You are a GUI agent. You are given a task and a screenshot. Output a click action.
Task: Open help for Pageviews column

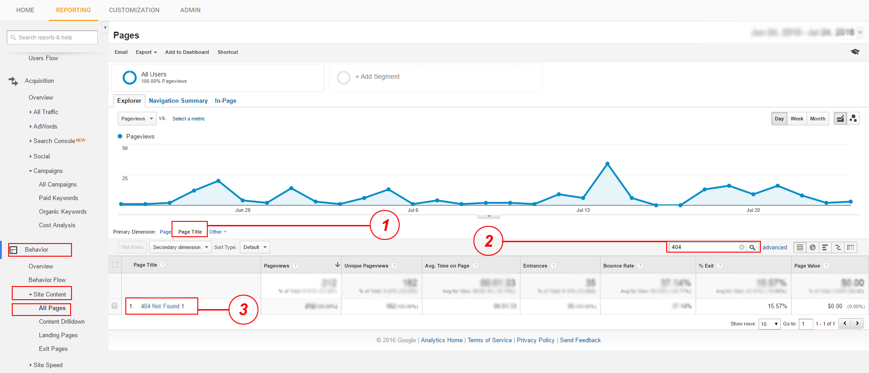coord(296,266)
